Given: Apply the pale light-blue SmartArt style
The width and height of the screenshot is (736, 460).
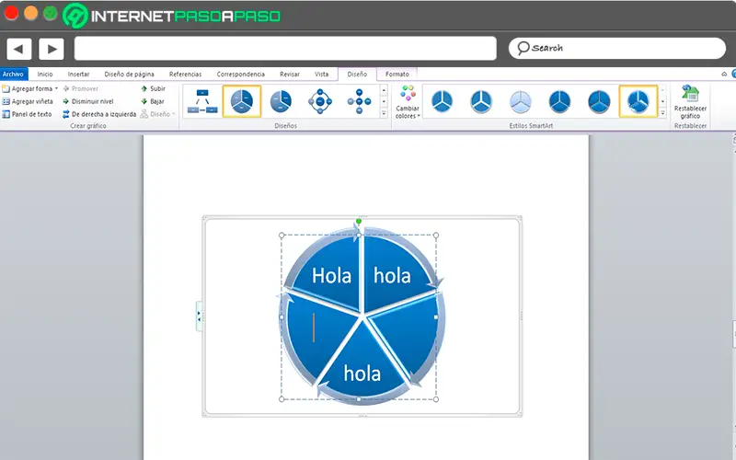Looking at the screenshot, I should (521, 101).
